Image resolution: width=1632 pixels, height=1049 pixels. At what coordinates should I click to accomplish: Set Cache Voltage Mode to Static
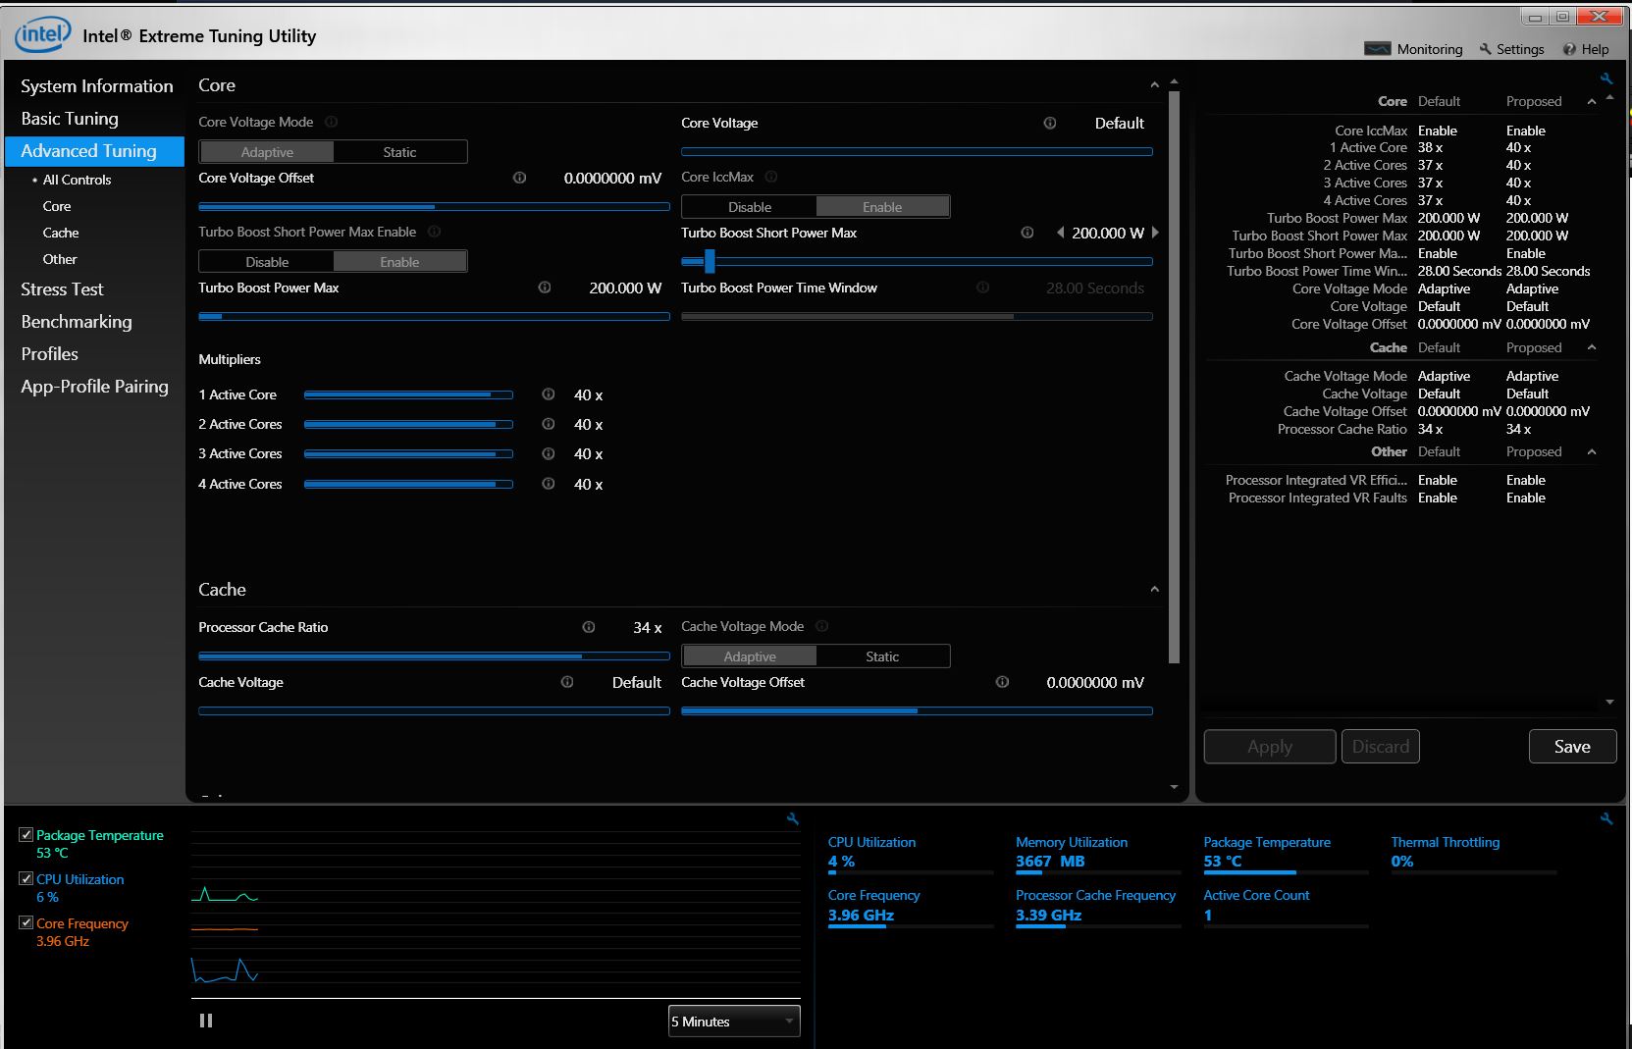coord(882,656)
